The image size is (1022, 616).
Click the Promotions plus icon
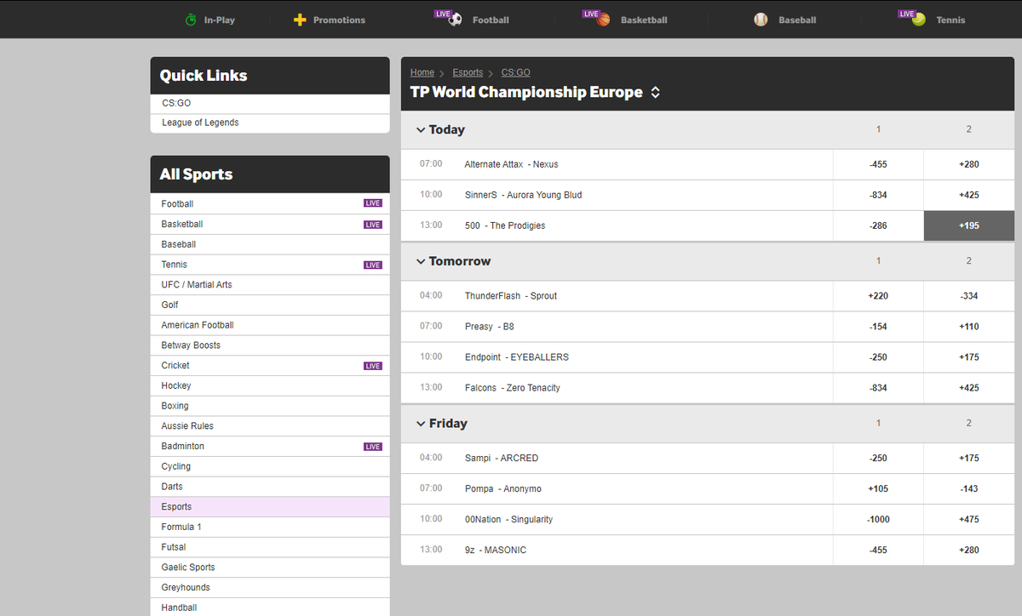(300, 20)
